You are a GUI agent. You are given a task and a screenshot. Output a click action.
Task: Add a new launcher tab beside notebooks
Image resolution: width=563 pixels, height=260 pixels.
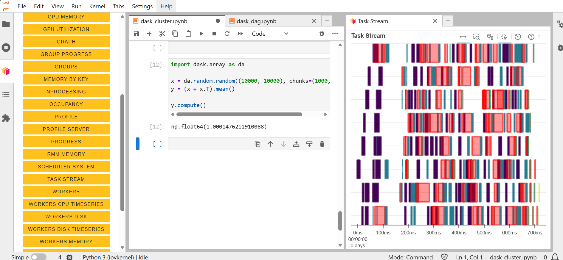pyautogui.click(x=327, y=21)
